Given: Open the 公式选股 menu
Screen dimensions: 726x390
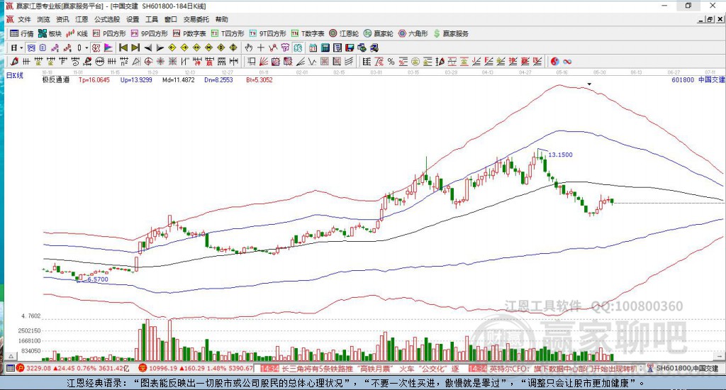Looking at the screenshot, I should [x=107, y=19].
